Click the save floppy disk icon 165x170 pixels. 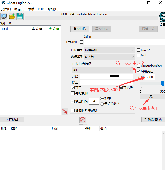[x=20, y=16]
